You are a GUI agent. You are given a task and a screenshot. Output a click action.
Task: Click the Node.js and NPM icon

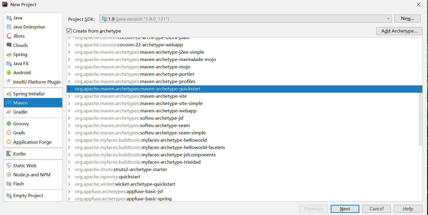tap(9, 175)
